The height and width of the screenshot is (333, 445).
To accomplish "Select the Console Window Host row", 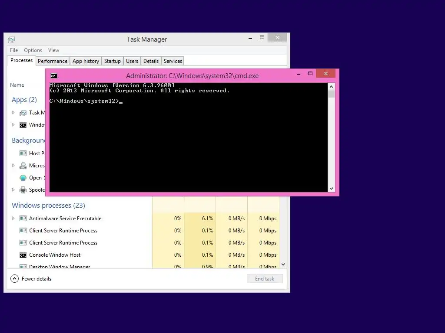I will click(x=143, y=255).
